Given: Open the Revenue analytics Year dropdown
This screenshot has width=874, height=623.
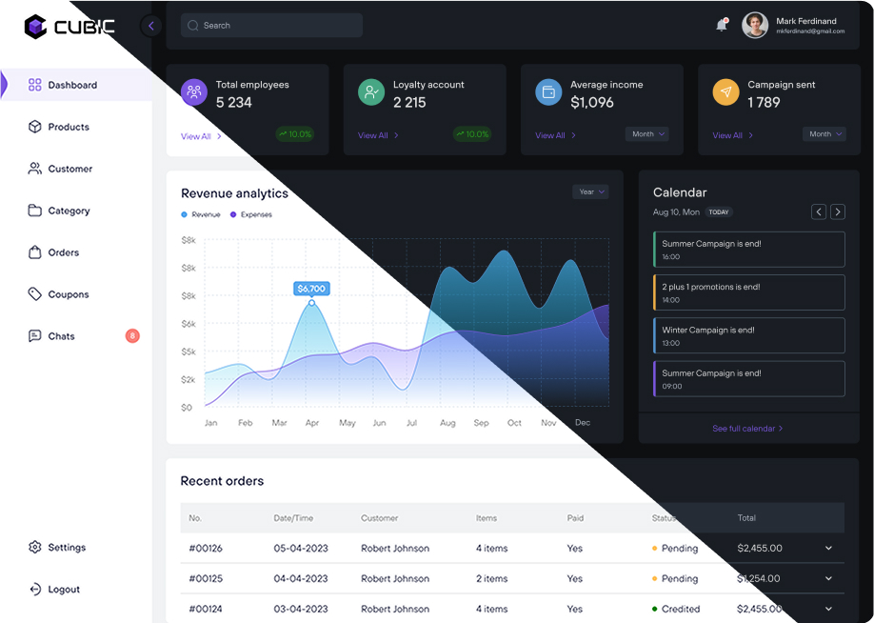Looking at the screenshot, I should [x=590, y=191].
